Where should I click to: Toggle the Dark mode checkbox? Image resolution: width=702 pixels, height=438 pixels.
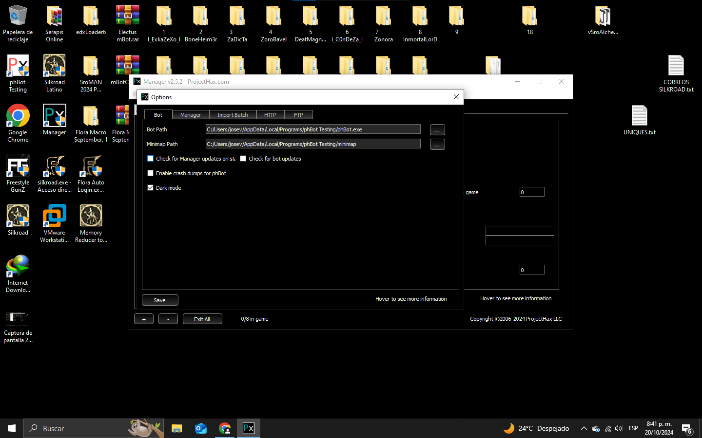(151, 188)
